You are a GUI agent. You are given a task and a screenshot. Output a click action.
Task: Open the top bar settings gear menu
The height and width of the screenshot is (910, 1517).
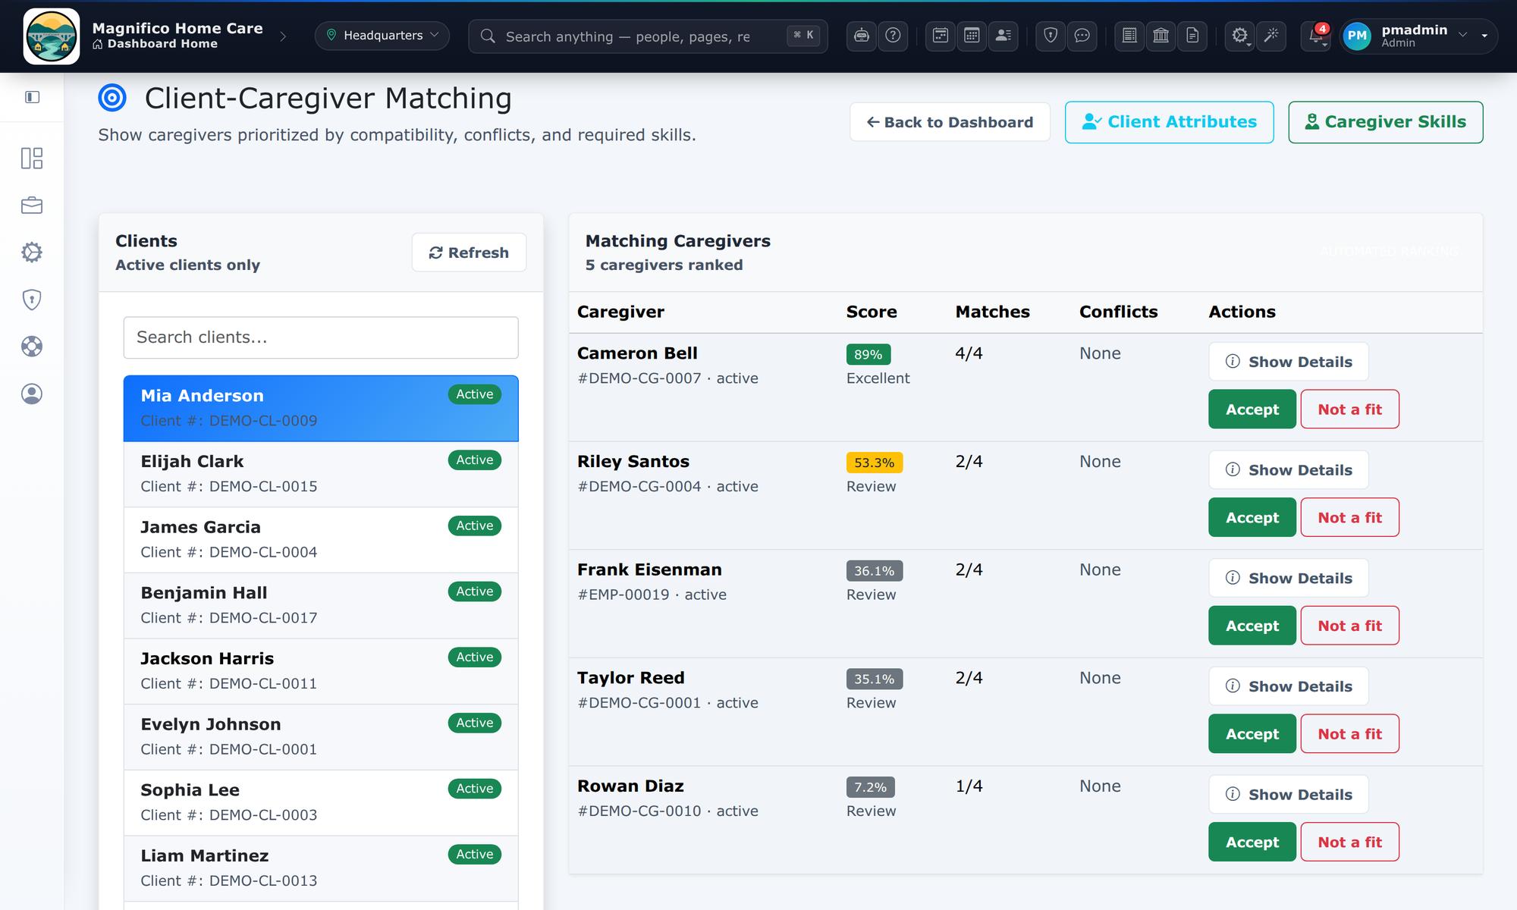(x=1240, y=36)
